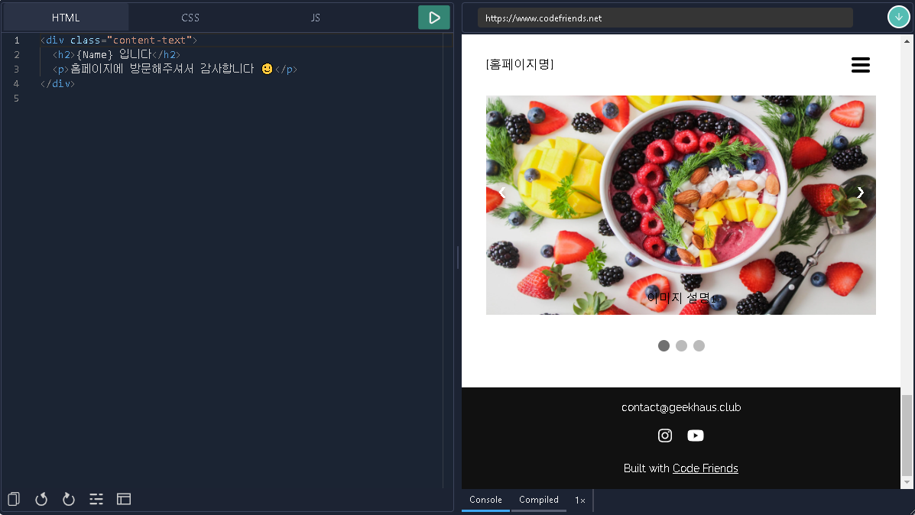
Task: Run the code with the green play button
Action: tap(433, 18)
